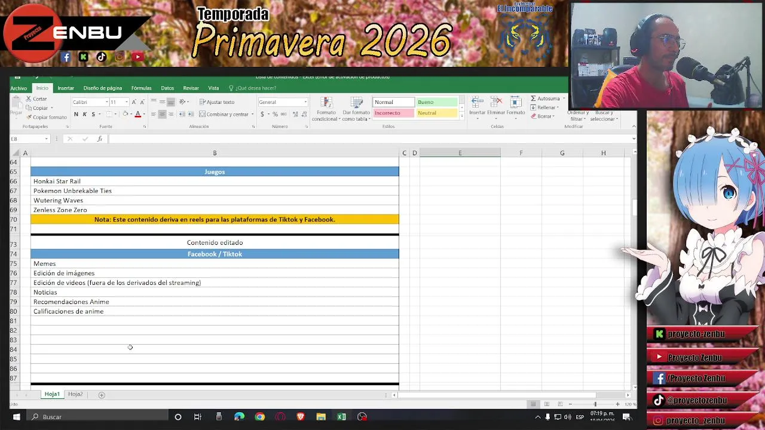Open the Archivo tab
This screenshot has width=765, height=430.
pyautogui.click(x=19, y=88)
